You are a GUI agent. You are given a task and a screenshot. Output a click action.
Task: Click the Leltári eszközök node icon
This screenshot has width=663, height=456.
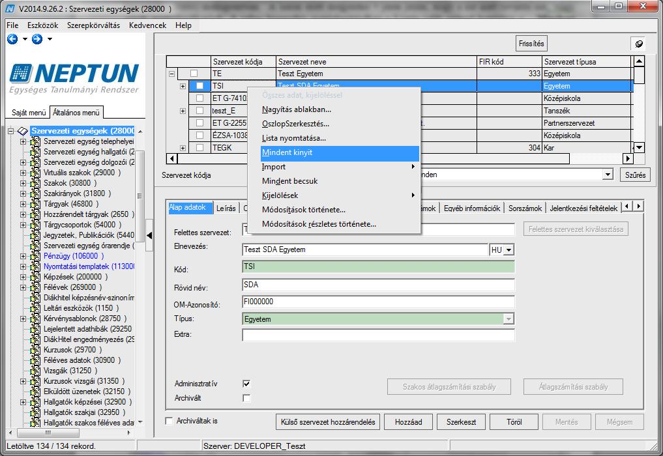(x=35, y=308)
